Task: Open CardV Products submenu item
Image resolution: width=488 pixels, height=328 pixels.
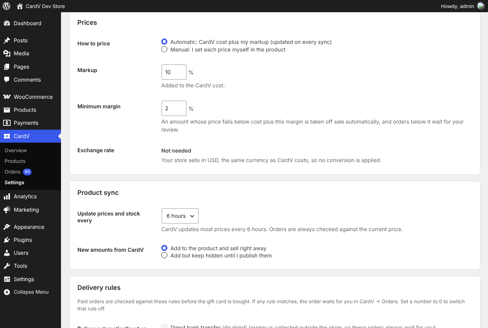Action: tap(15, 161)
